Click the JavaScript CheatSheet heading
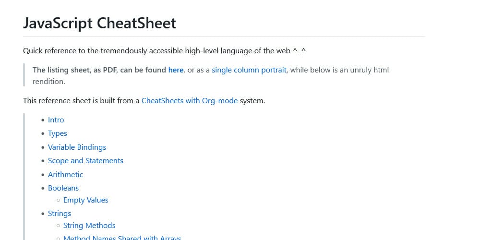 click(x=99, y=23)
